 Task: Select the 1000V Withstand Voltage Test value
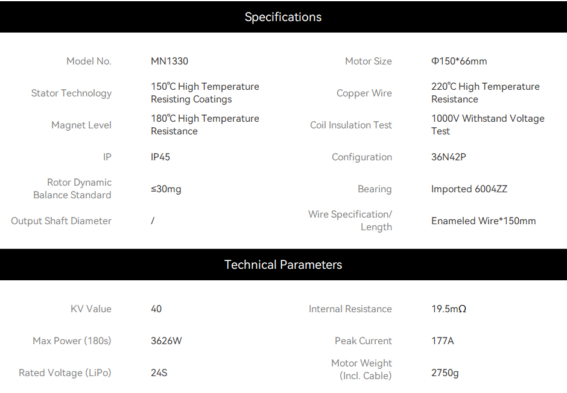488,125
